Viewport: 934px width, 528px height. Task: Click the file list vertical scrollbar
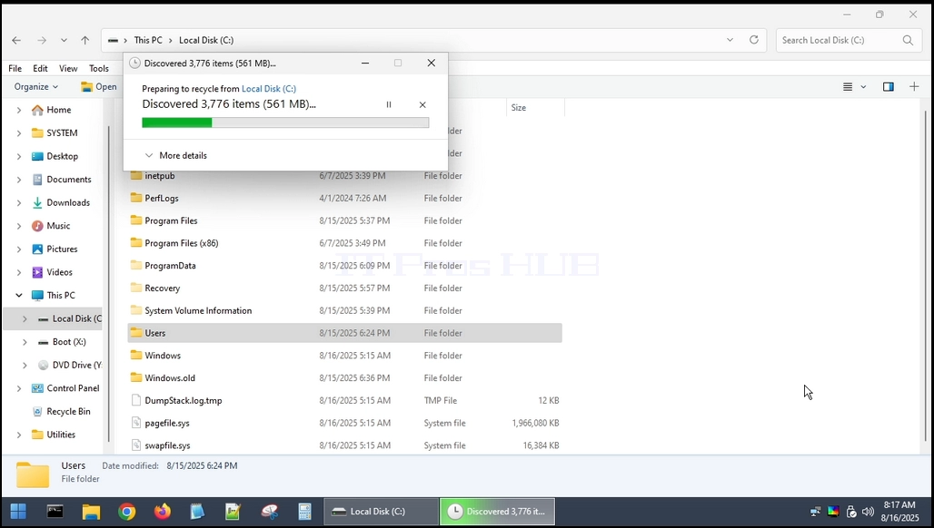coord(925,277)
